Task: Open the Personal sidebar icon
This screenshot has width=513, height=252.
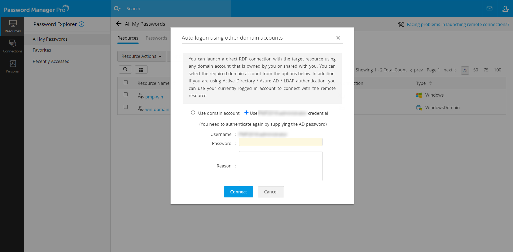Action: [x=13, y=66]
